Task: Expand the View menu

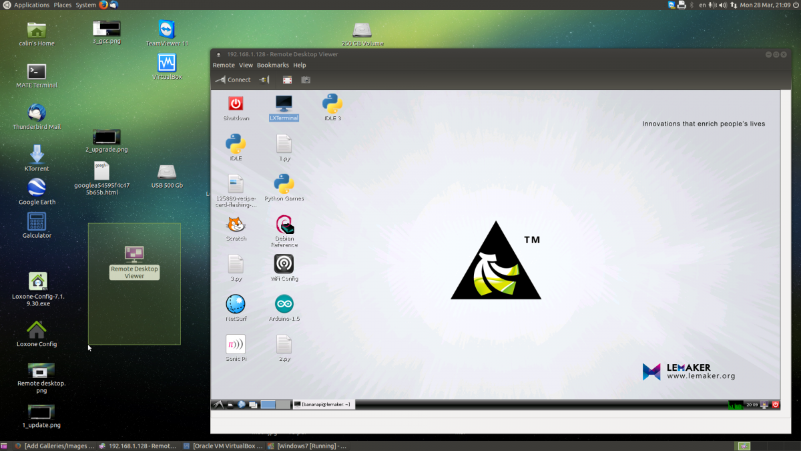Action: coord(246,65)
